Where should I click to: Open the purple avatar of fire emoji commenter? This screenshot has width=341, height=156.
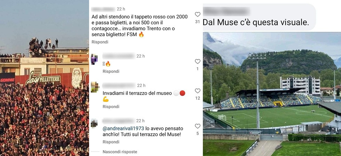(94, 59)
